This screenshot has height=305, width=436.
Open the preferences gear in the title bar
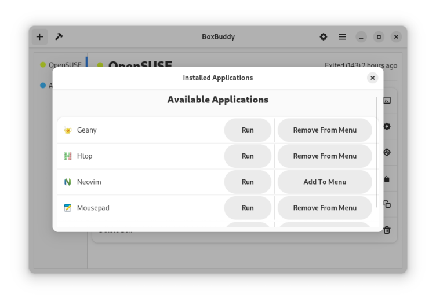click(x=324, y=36)
